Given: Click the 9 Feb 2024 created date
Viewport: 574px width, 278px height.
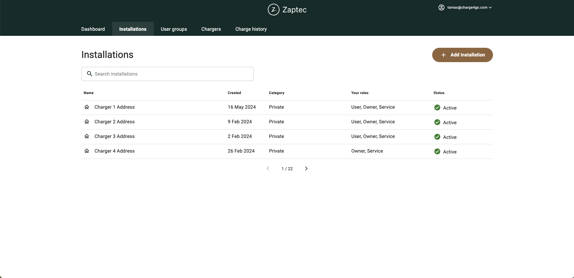Looking at the screenshot, I should coord(240,122).
